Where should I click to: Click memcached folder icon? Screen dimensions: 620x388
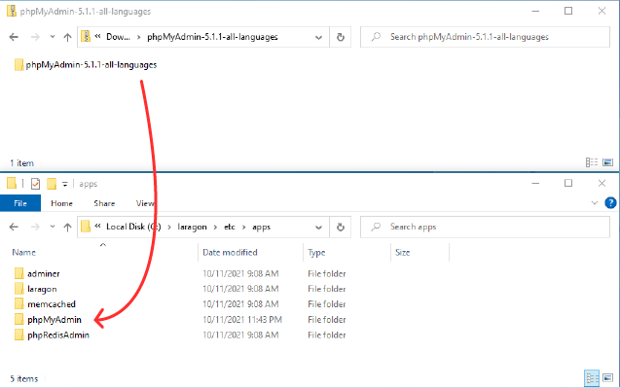19,303
